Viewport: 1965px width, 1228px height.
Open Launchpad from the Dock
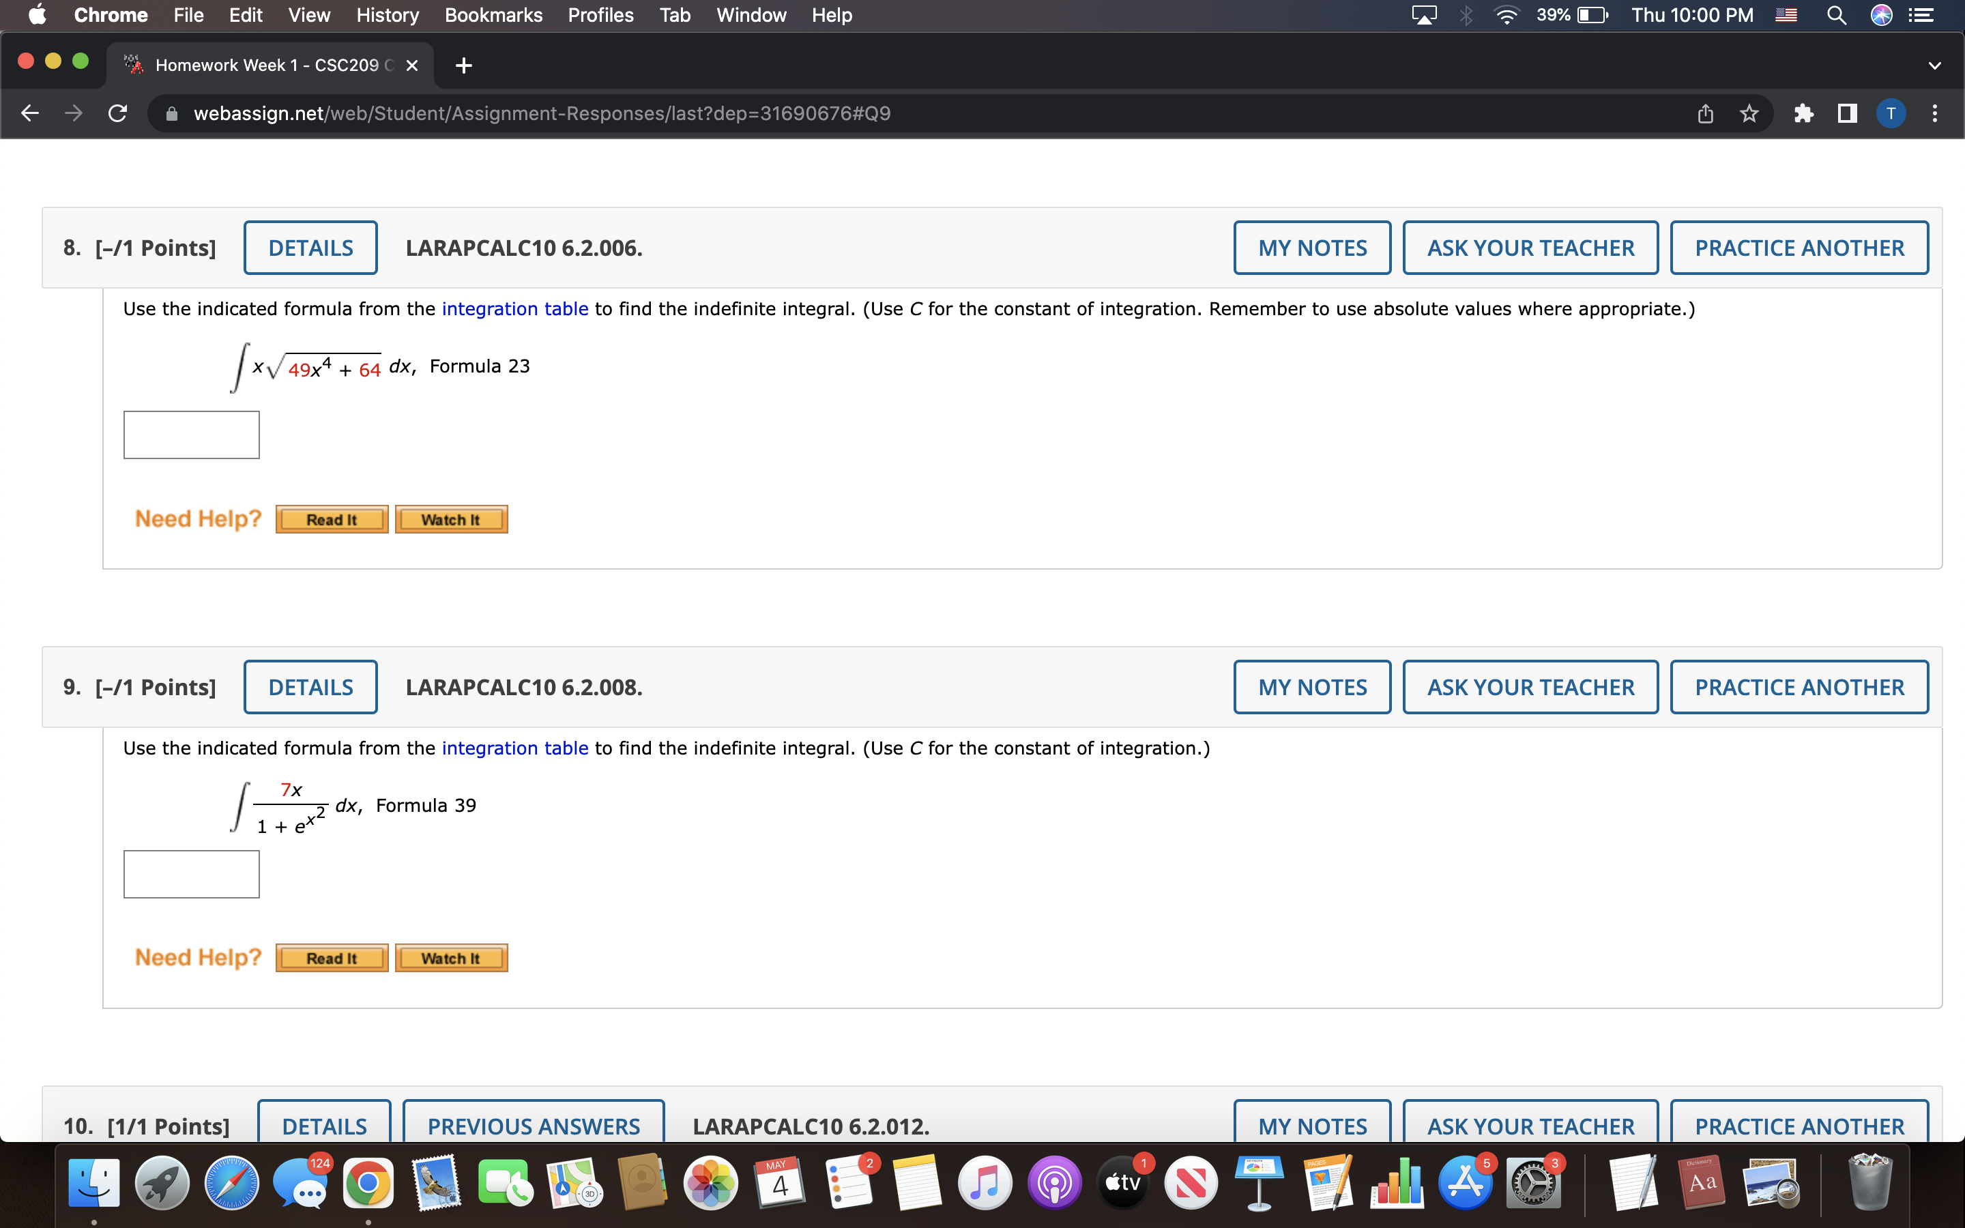pos(162,1184)
